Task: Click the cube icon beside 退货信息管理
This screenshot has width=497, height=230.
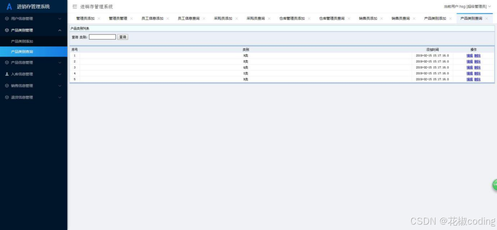Action: coord(7,97)
